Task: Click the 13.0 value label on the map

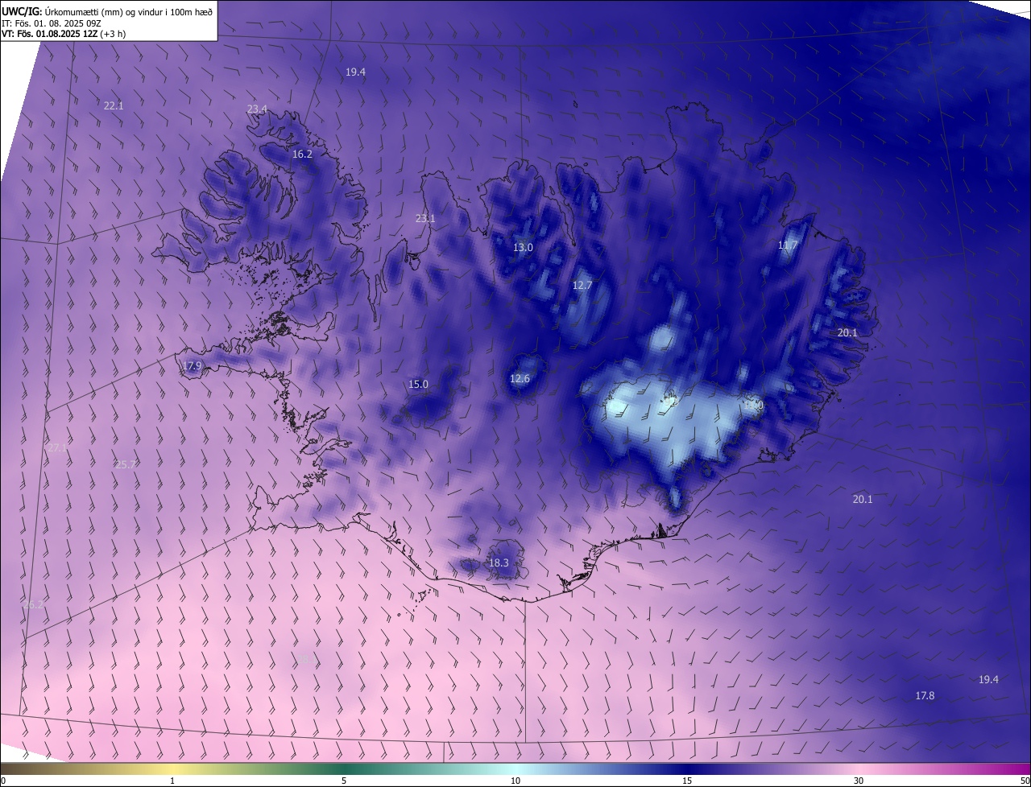Action: click(x=523, y=247)
